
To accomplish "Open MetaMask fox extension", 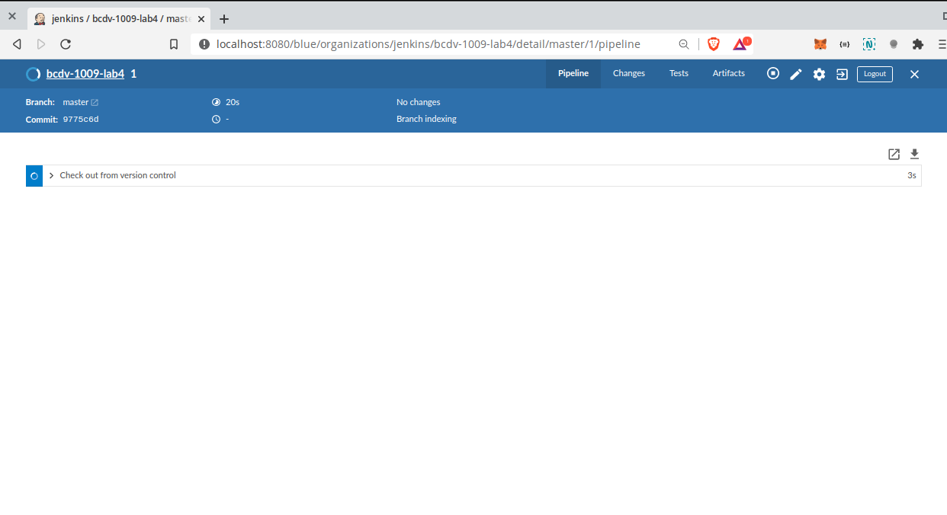I will click(820, 44).
